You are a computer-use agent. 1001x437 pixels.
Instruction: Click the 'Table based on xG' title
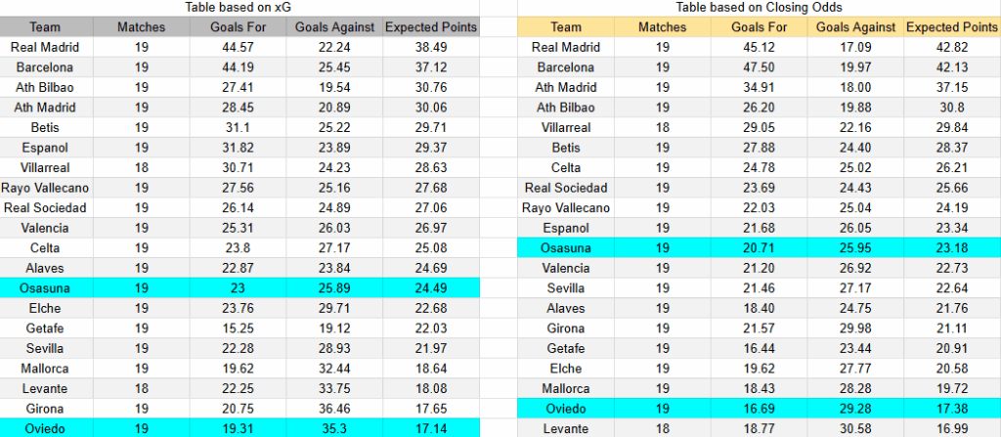click(239, 8)
